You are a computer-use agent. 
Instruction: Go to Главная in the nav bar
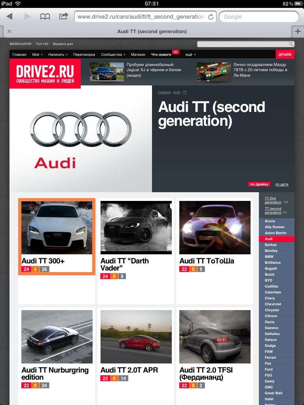click(x=19, y=55)
